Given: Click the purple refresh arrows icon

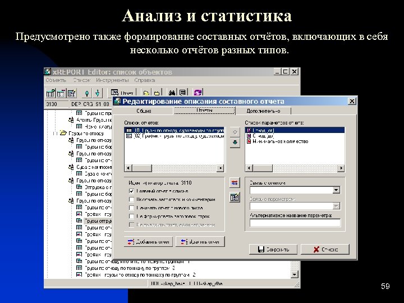Looking at the screenshot, I should (x=198, y=93).
